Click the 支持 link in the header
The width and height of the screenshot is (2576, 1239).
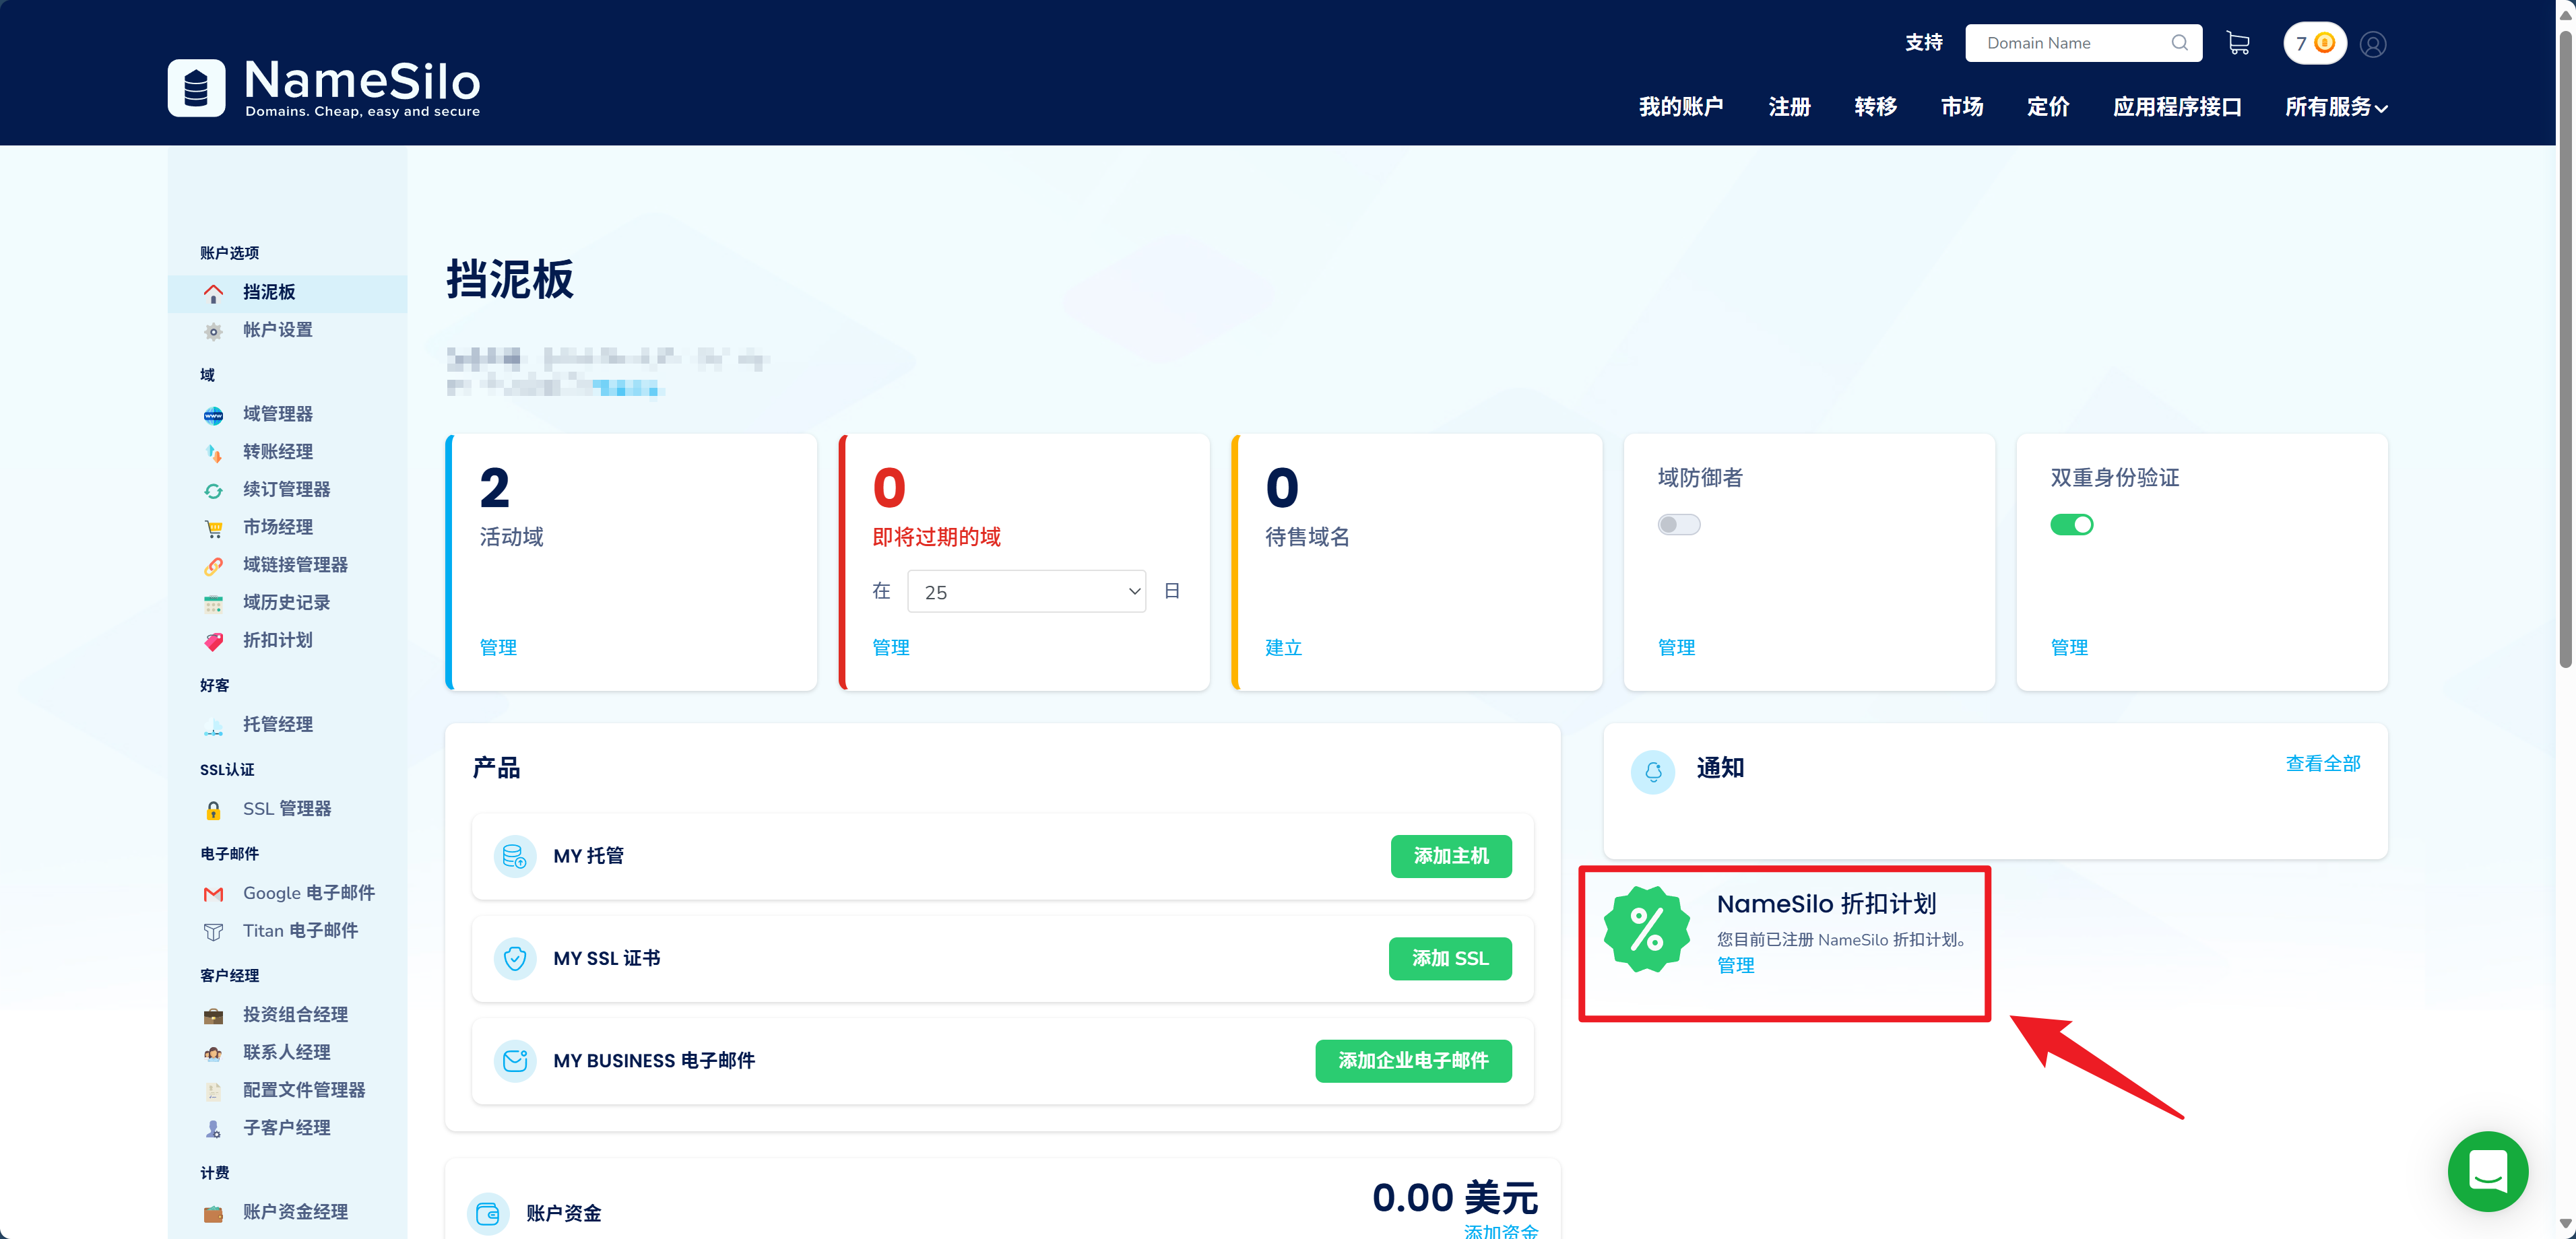(1923, 43)
